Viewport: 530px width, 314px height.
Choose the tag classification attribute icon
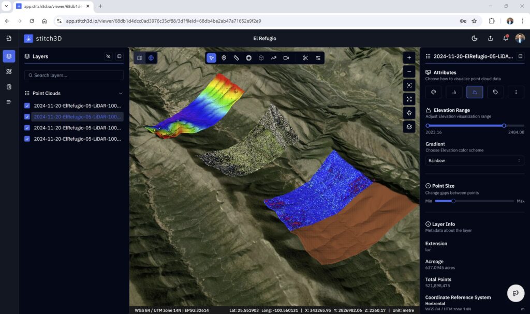495,92
